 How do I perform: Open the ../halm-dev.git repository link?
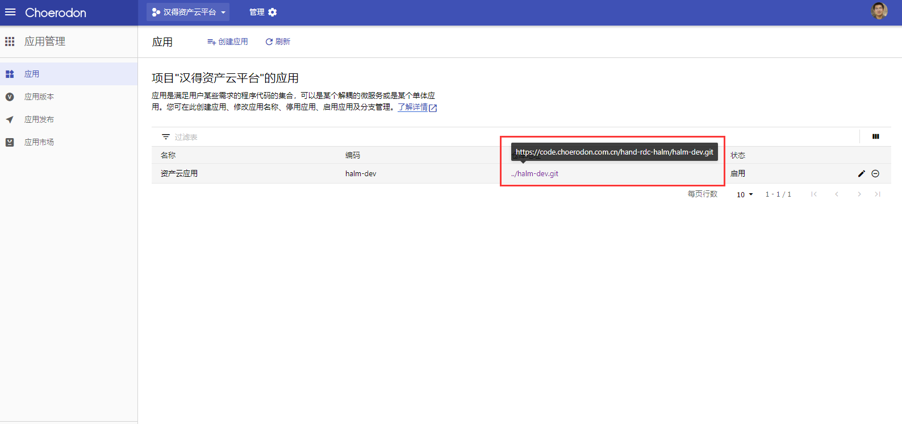[534, 173]
